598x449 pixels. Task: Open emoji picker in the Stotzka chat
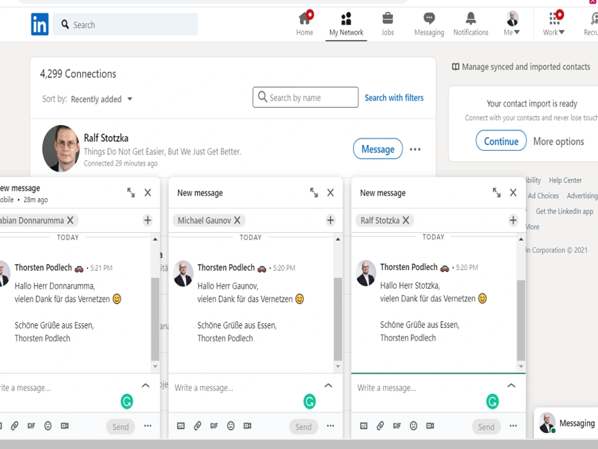(413, 426)
